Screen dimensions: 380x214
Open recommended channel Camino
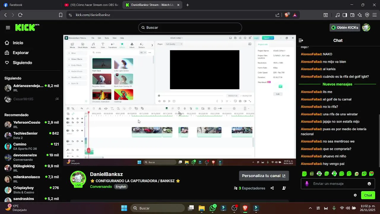31,146
